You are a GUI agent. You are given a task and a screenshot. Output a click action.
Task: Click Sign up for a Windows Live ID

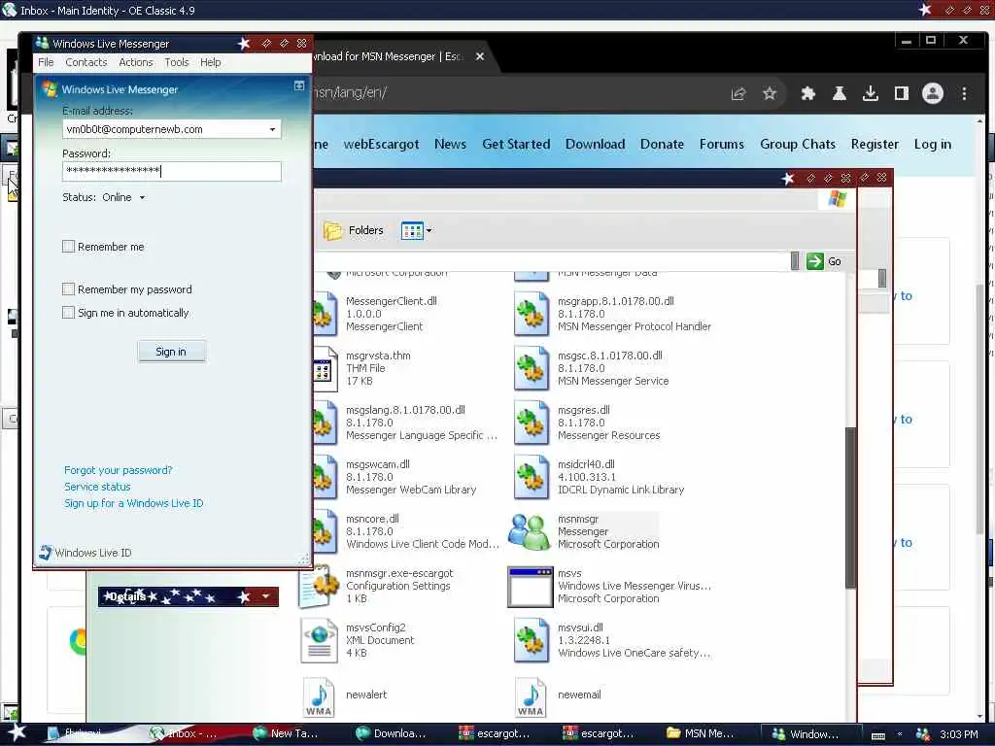point(133,503)
